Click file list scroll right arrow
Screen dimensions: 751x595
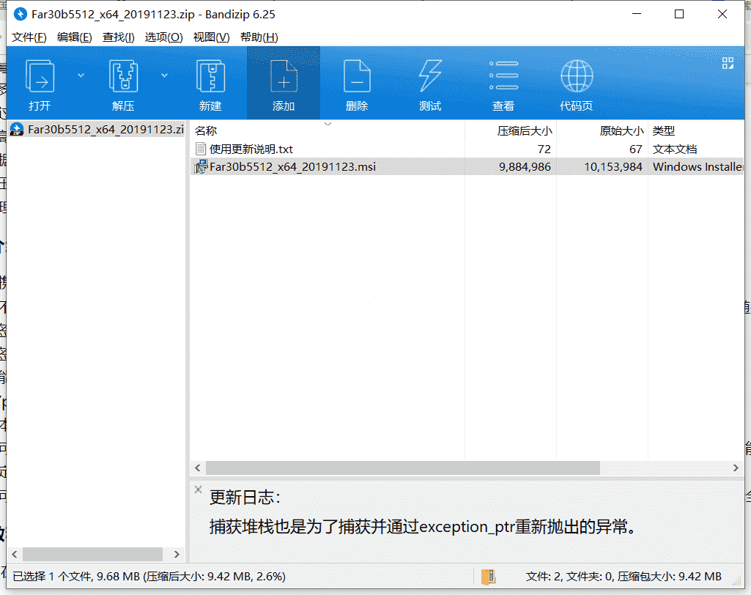click(736, 467)
